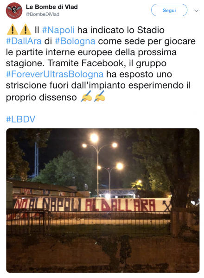Follow the account with Segui button
The image size is (204, 278).
click(x=169, y=10)
